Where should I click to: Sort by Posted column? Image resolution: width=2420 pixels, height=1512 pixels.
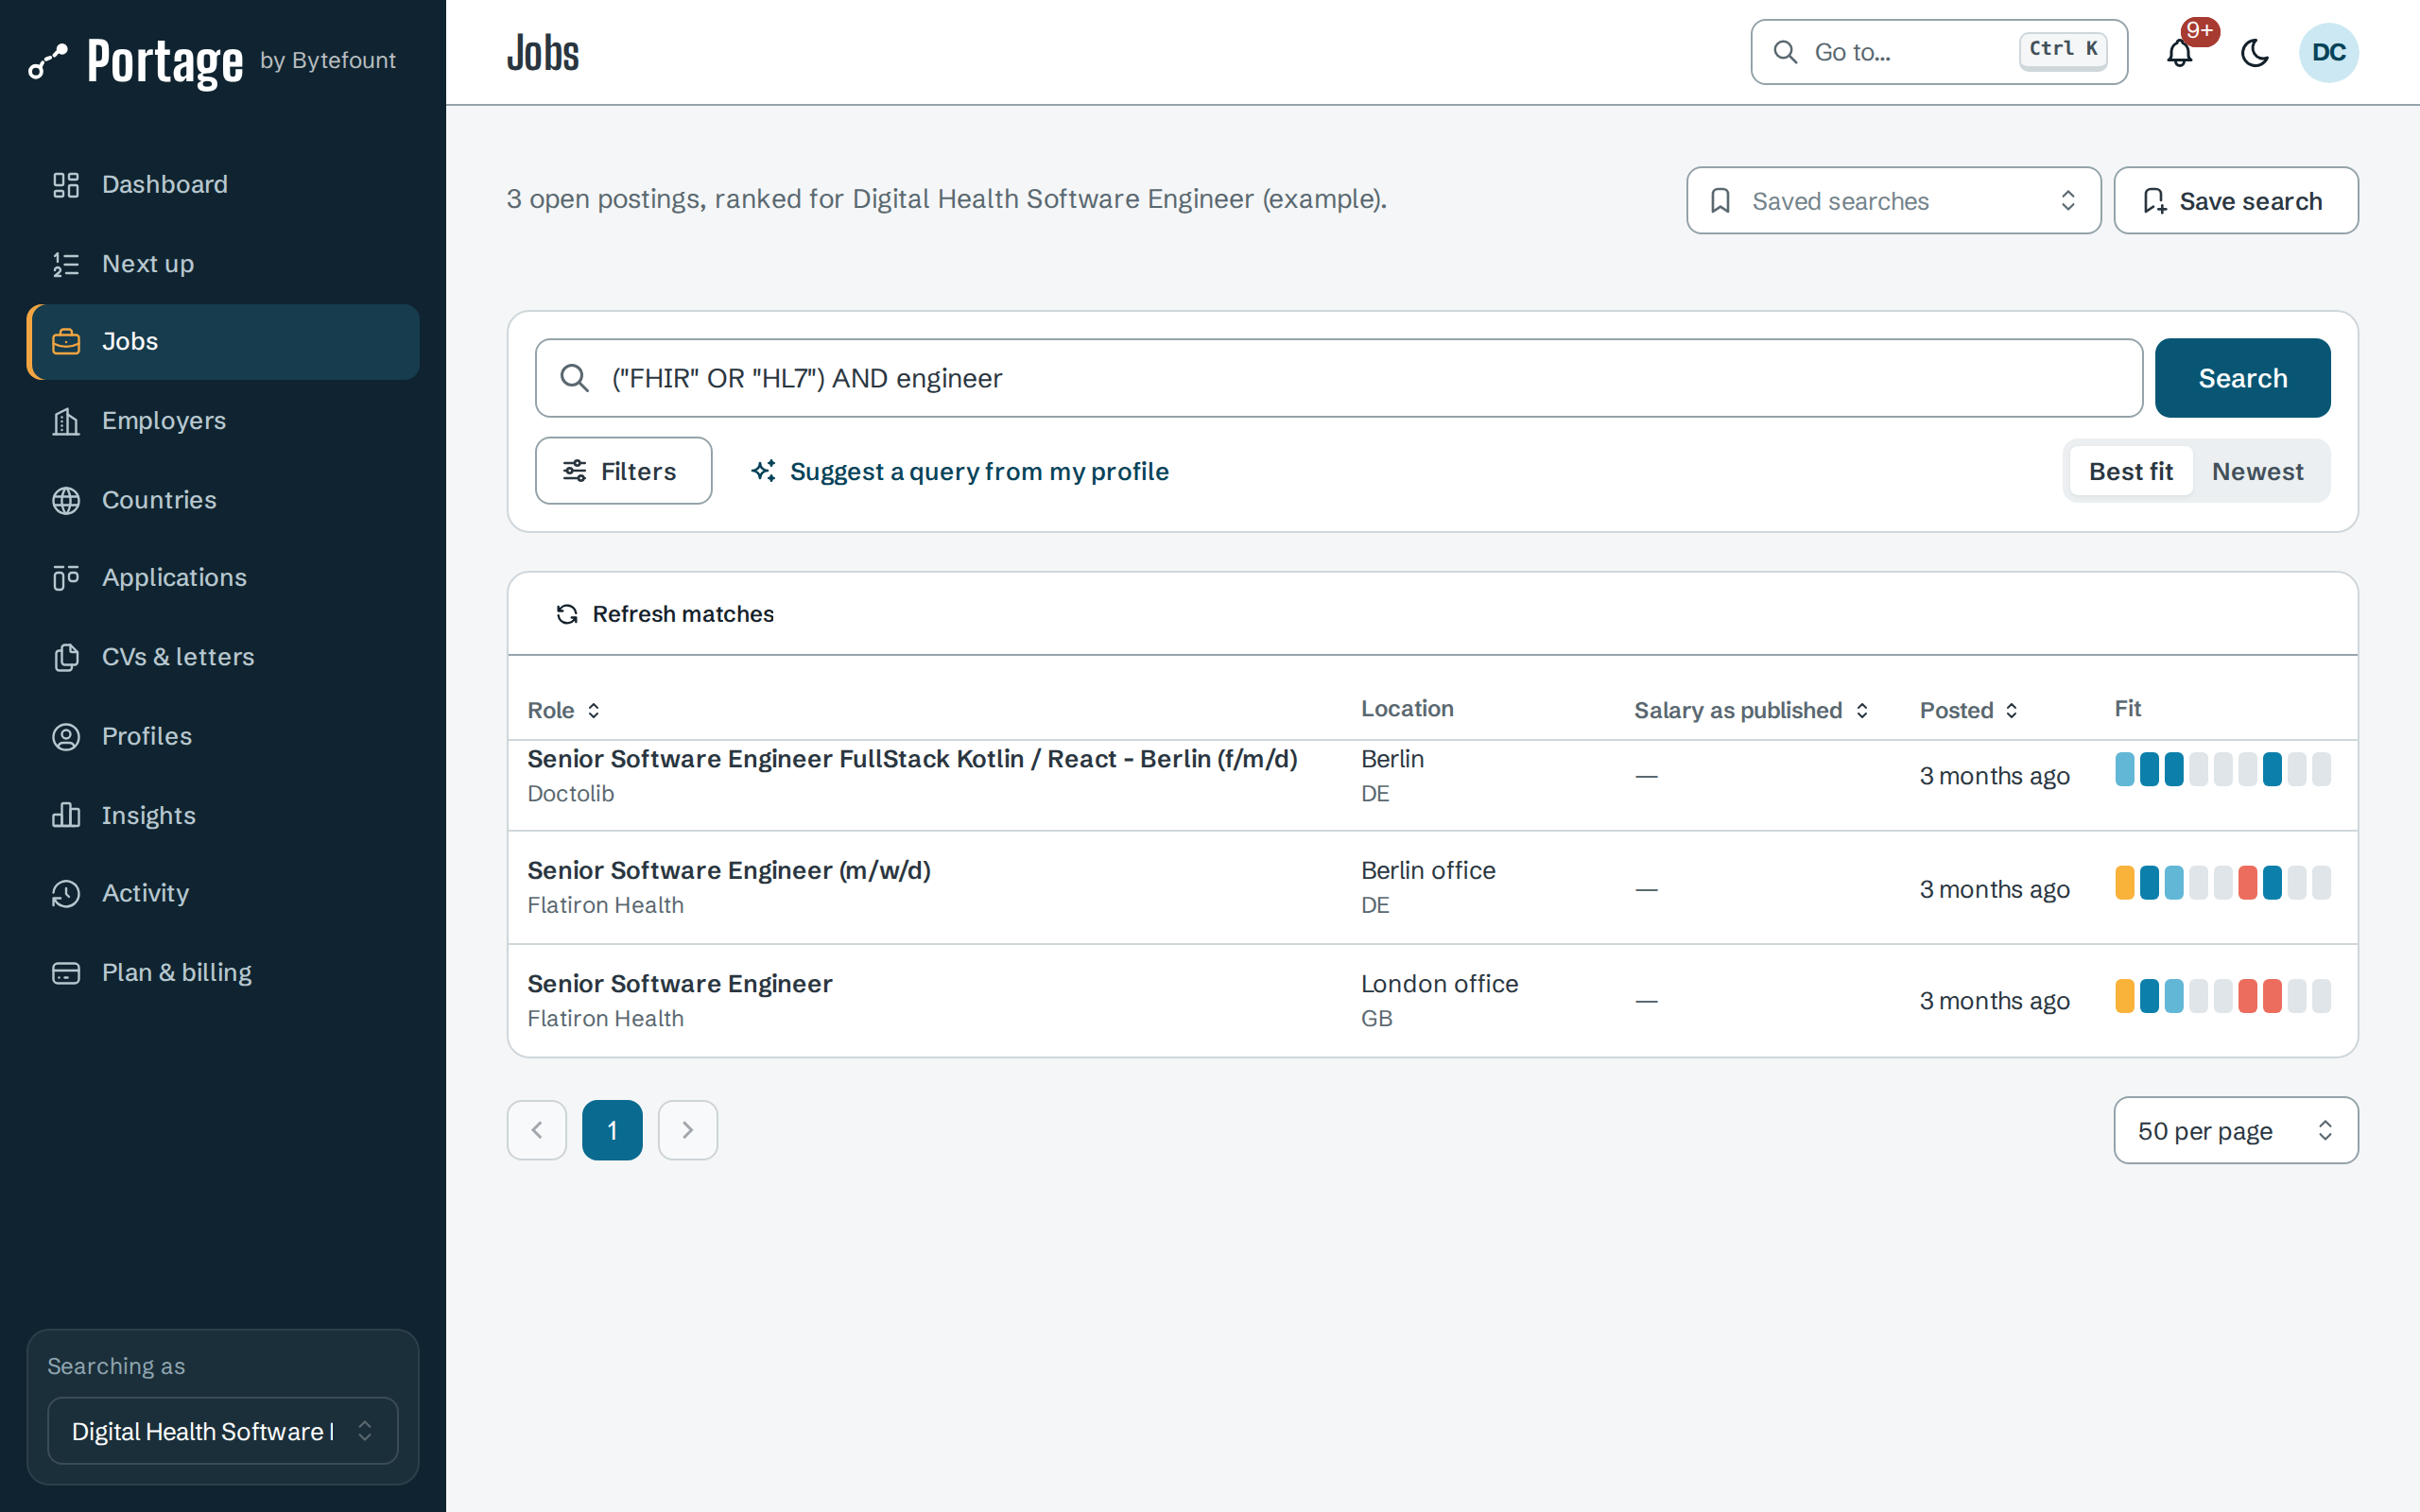click(x=1968, y=710)
